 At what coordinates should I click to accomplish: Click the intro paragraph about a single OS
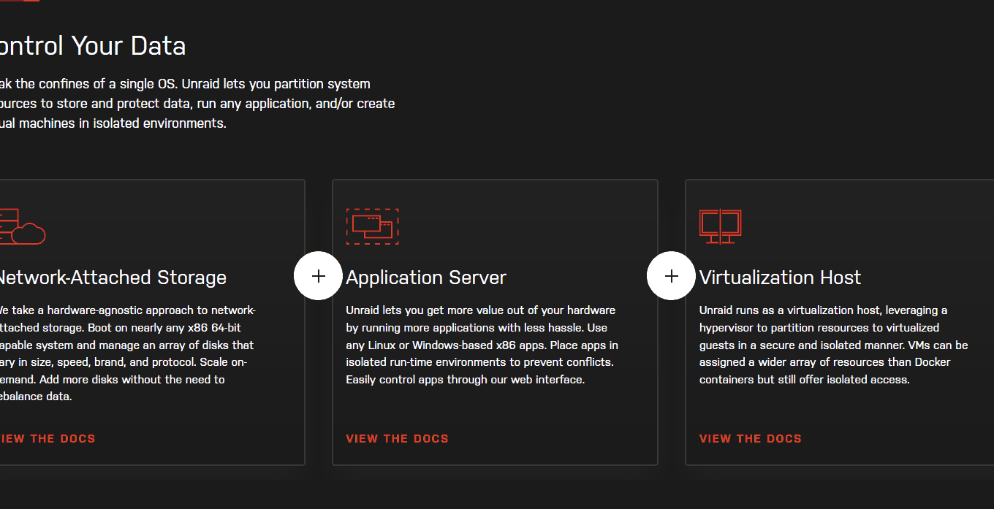(x=197, y=104)
